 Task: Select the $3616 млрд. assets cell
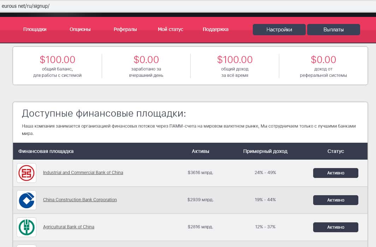click(x=201, y=173)
